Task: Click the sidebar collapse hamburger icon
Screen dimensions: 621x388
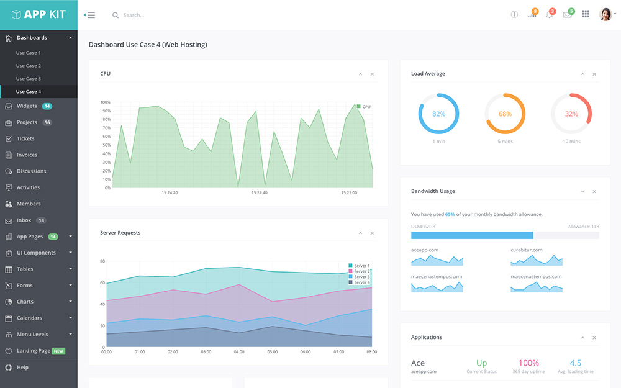Action: pyautogui.click(x=89, y=15)
